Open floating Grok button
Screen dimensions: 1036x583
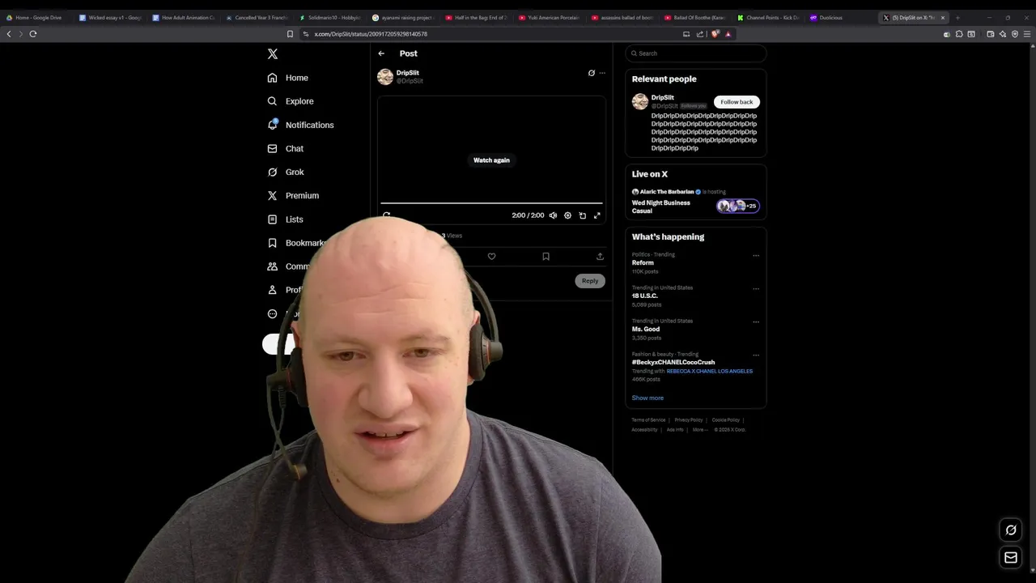click(x=1011, y=530)
